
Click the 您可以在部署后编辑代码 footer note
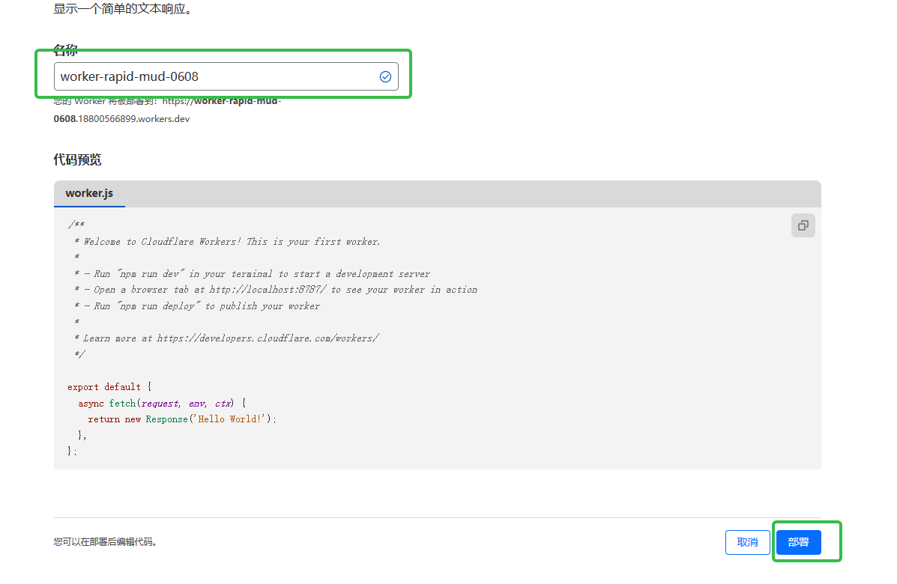[105, 542]
